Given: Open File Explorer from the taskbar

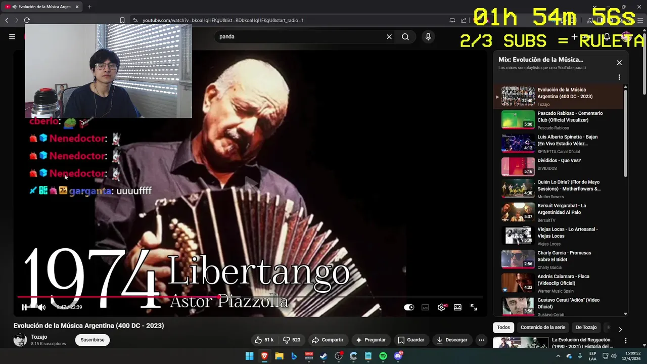Looking at the screenshot, I should tap(279, 356).
